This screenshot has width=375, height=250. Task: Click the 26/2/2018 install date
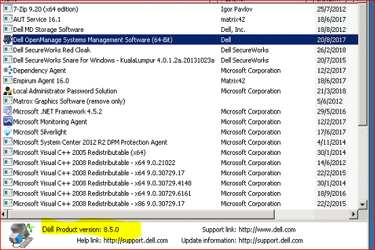(x=332, y=50)
